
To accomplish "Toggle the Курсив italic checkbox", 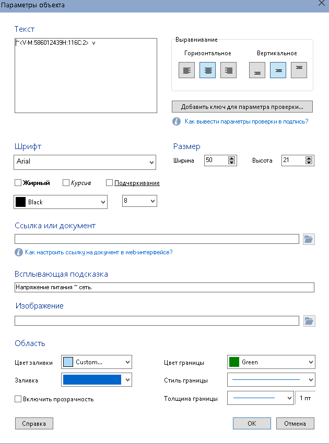I will point(66,183).
